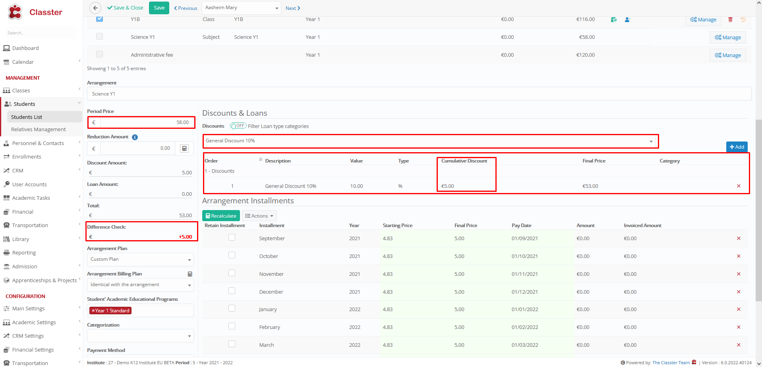Toggle Filter Loan type categories switch

pyautogui.click(x=238, y=126)
